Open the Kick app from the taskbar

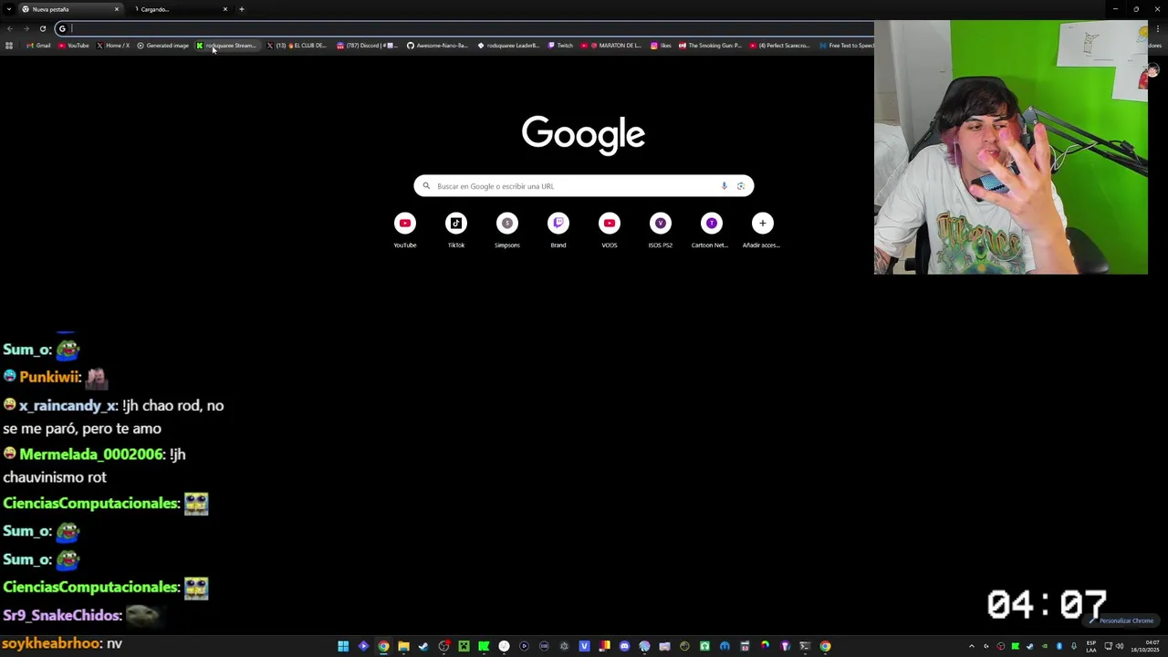pos(484,646)
